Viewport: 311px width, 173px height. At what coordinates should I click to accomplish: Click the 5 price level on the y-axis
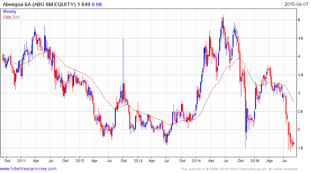(303, 20)
